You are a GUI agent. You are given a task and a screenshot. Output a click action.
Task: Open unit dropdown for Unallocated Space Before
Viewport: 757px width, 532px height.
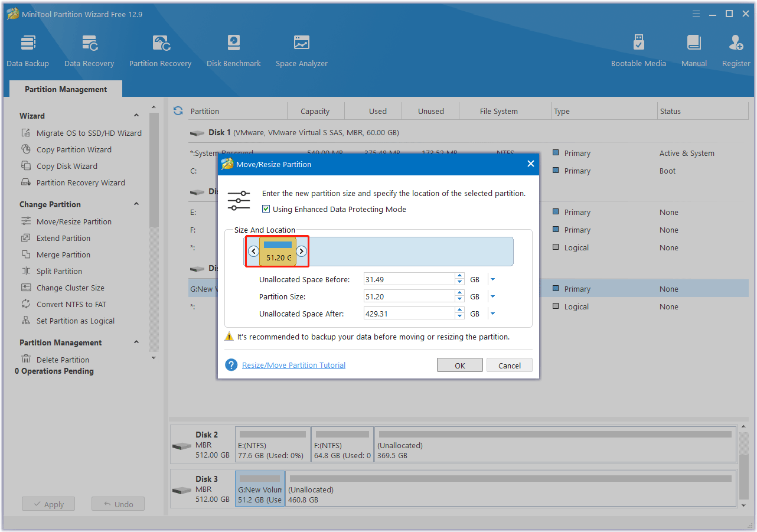(492, 279)
